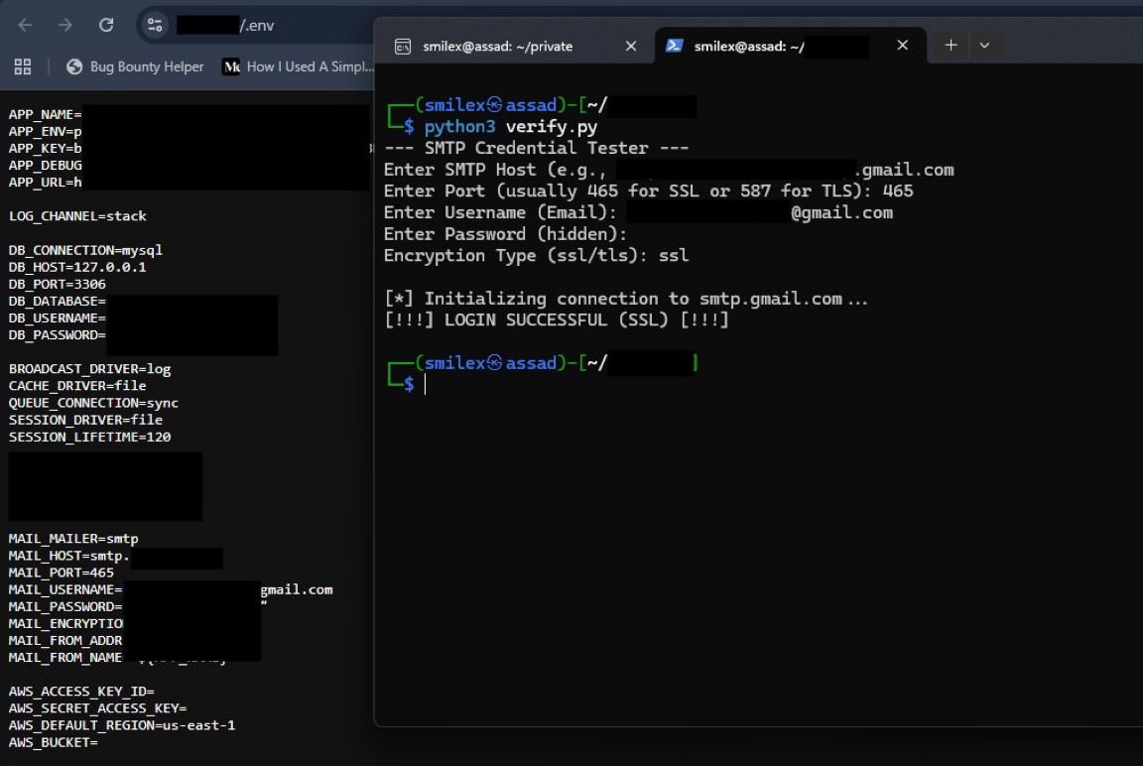
Task: Click 'AWS_SECRET_ACCESS_KEY=' line
Action: click(97, 708)
